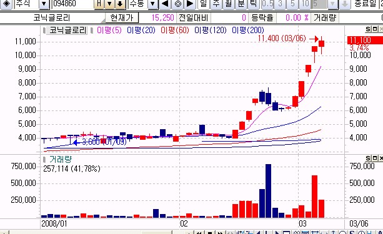Select the 주 weekly chart period

[x=216, y=4]
